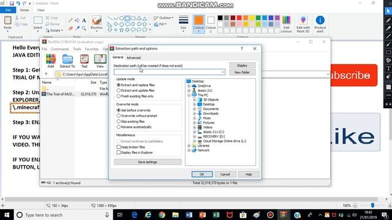
Task: Click the Destination path input field
Action: pyautogui.click(x=169, y=72)
